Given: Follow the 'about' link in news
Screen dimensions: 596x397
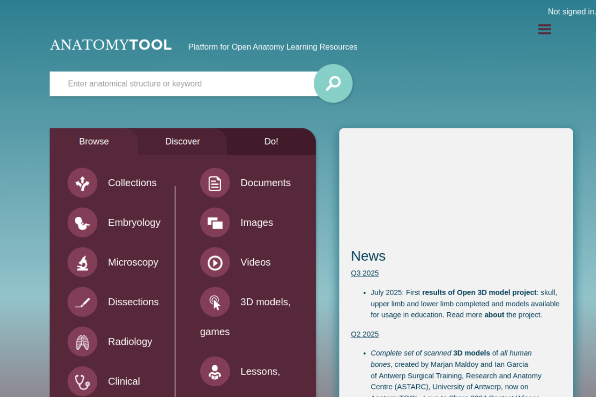Looking at the screenshot, I should (494, 315).
